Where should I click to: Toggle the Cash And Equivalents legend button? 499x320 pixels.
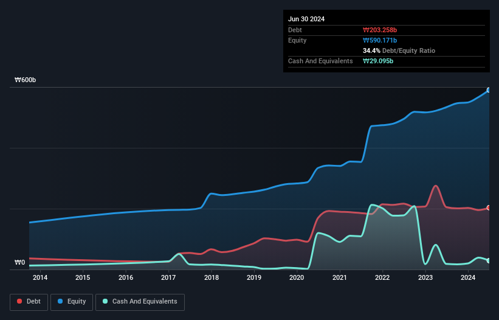pyautogui.click(x=140, y=302)
